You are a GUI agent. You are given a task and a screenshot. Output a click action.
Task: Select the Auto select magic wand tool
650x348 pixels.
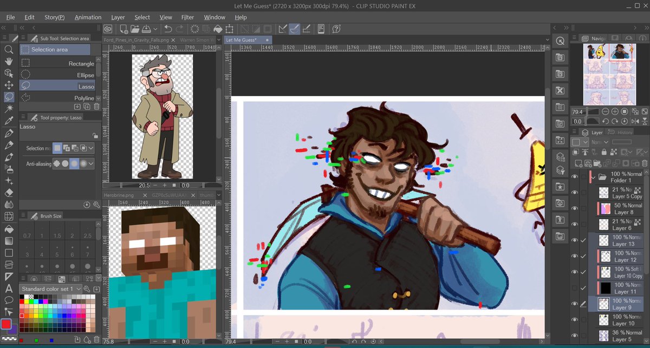coord(9,109)
